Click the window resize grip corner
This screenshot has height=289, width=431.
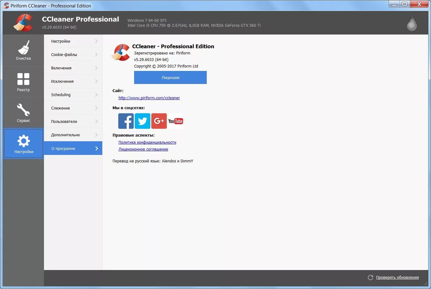[426, 283]
